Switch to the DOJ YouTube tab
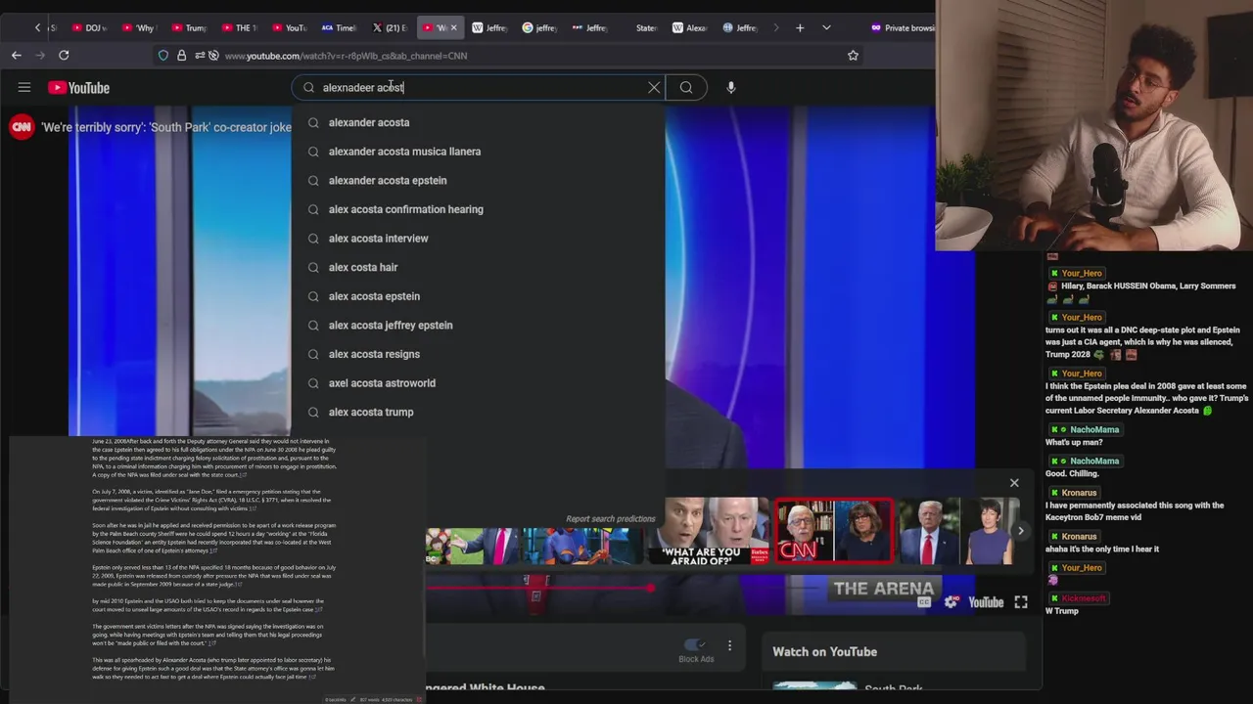 click(89, 27)
